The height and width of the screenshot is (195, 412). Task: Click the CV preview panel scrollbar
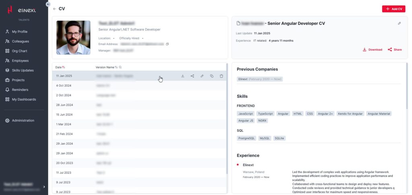point(407,85)
